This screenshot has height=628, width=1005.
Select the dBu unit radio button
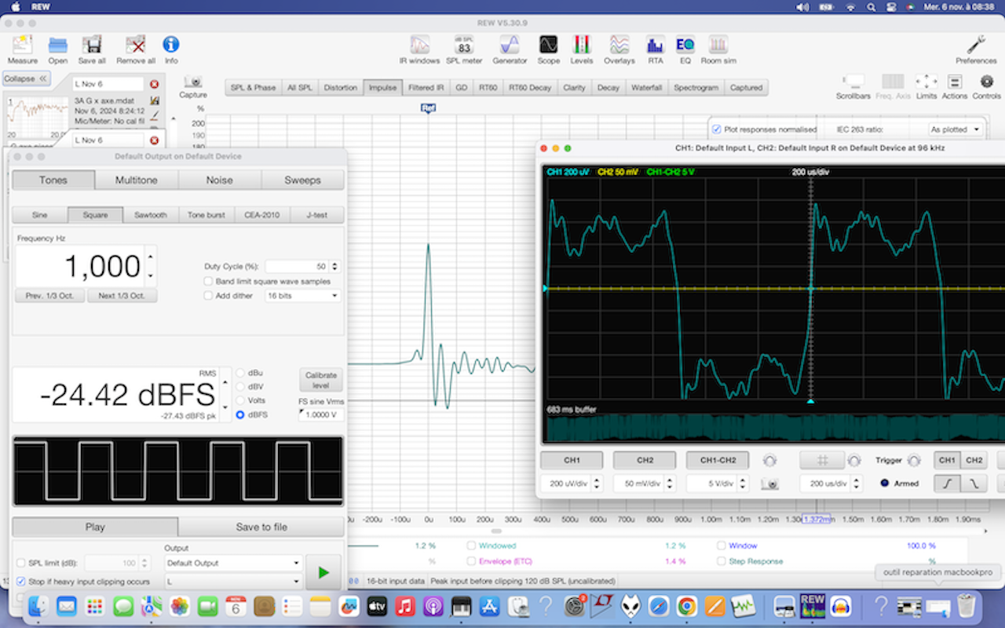point(240,372)
